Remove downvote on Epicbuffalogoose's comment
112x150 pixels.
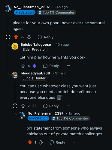tap(35, 66)
